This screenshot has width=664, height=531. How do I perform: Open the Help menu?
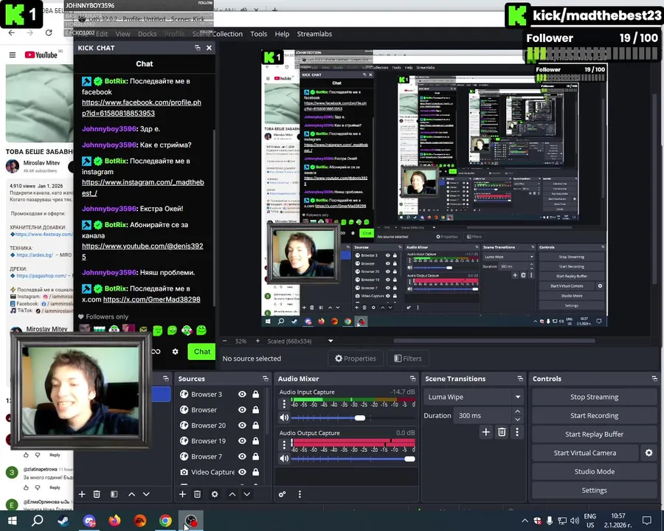pos(282,34)
